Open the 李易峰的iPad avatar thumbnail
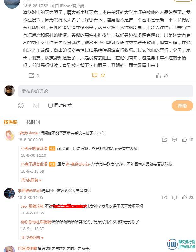 (9, 193)
